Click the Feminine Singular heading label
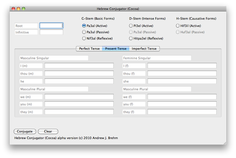236x158 pixels. coord(157,58)
